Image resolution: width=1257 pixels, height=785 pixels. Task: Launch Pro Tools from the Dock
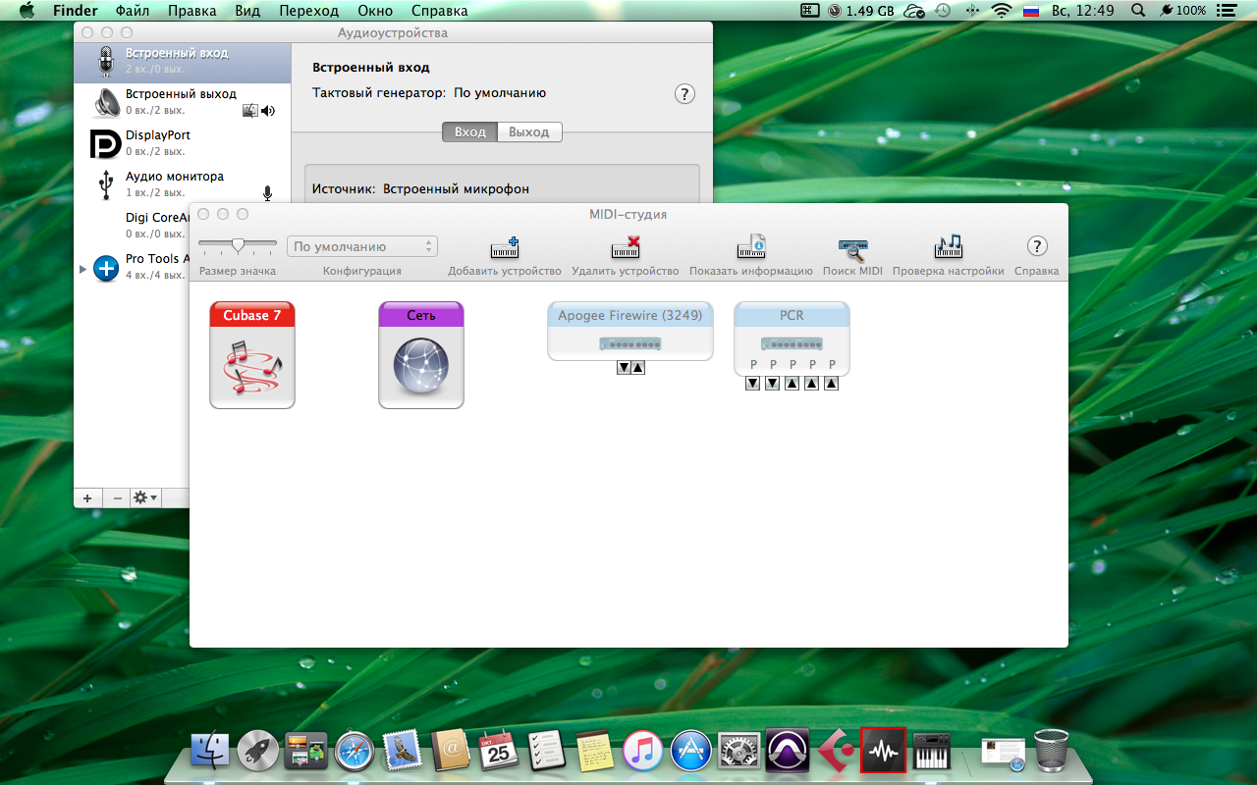pos(787,751)
